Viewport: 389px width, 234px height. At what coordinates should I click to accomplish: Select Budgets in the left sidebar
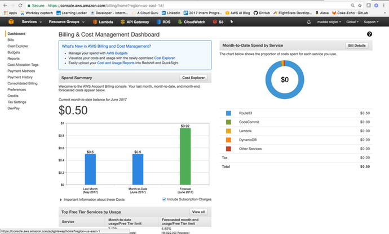[15, 52]
